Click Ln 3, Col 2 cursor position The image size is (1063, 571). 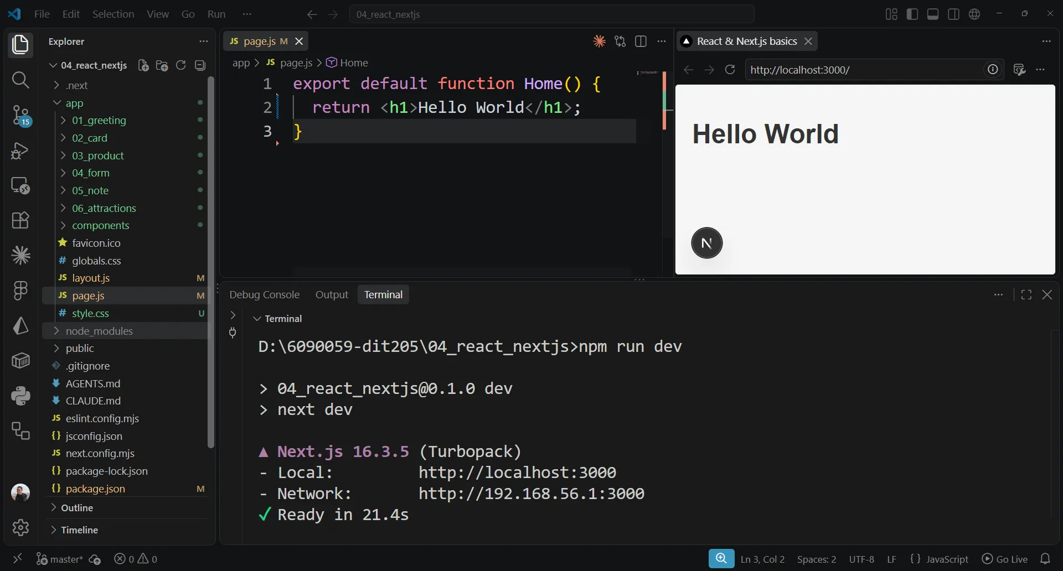click(762, 559)
